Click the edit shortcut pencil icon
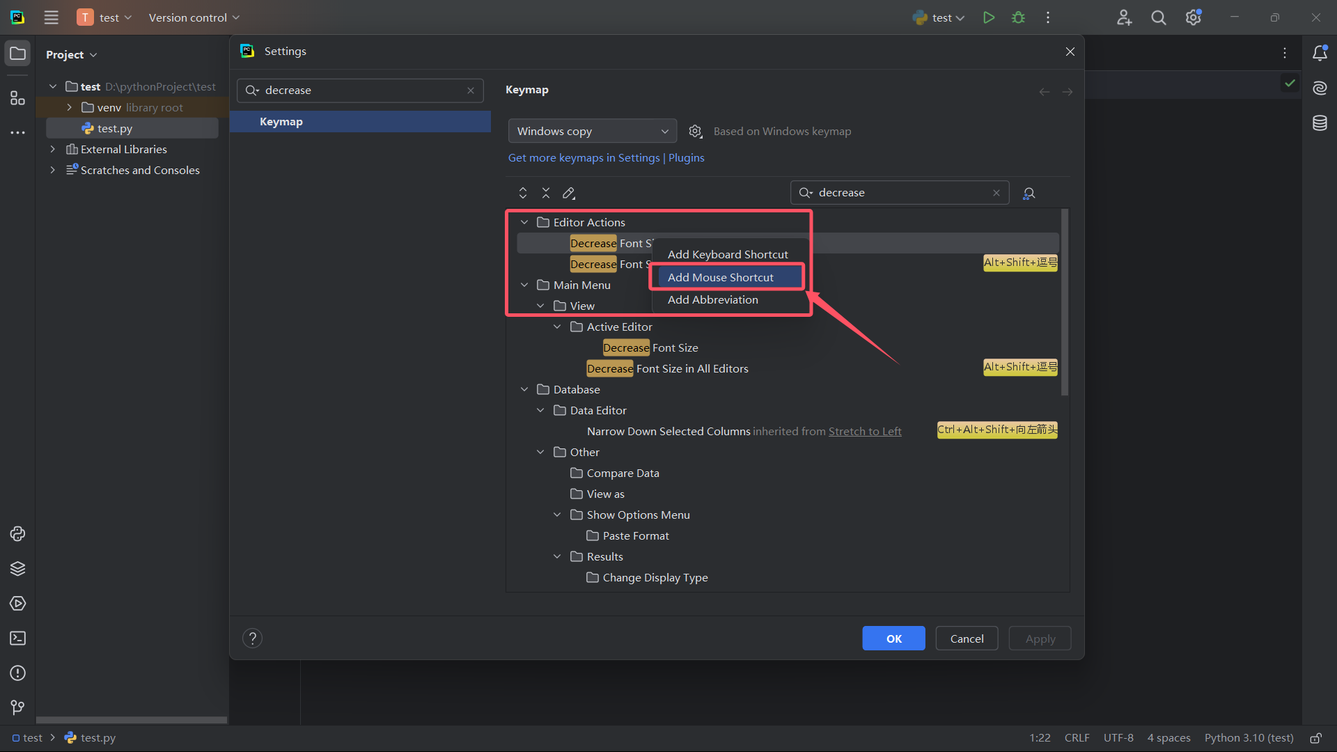 tap(569, 193)
